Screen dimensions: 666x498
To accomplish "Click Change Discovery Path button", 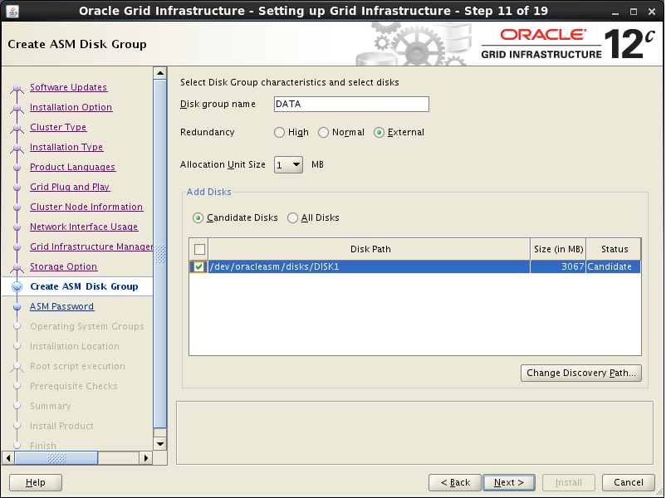I will [581, 373].
